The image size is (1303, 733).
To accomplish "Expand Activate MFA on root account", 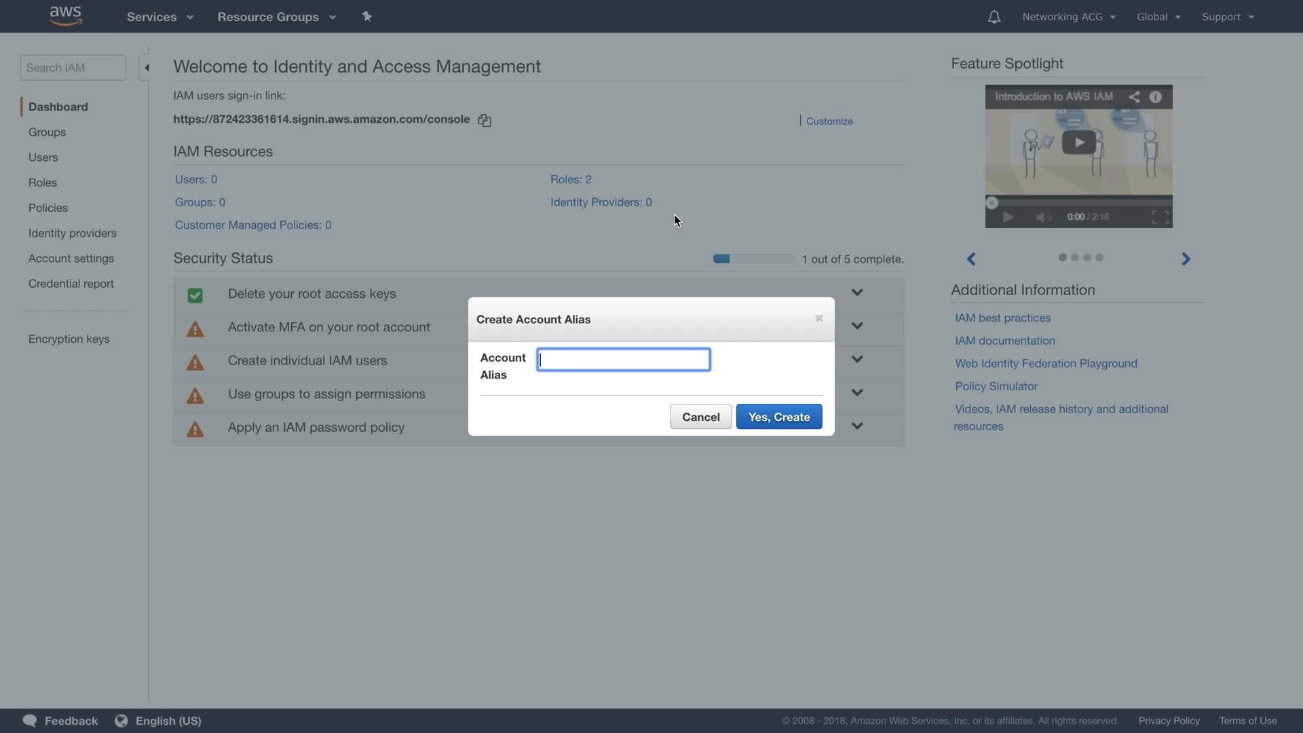I will click(857, 326).
